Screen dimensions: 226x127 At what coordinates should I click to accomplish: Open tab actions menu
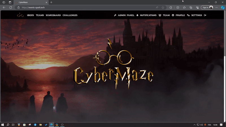pos(10,2)
